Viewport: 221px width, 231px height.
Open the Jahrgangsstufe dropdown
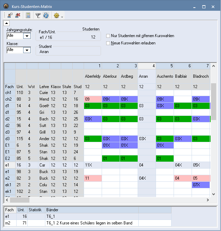coord(27,36)
